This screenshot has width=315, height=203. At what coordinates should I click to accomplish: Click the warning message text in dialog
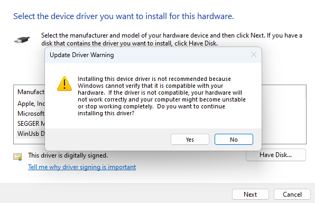click(162, 96)
